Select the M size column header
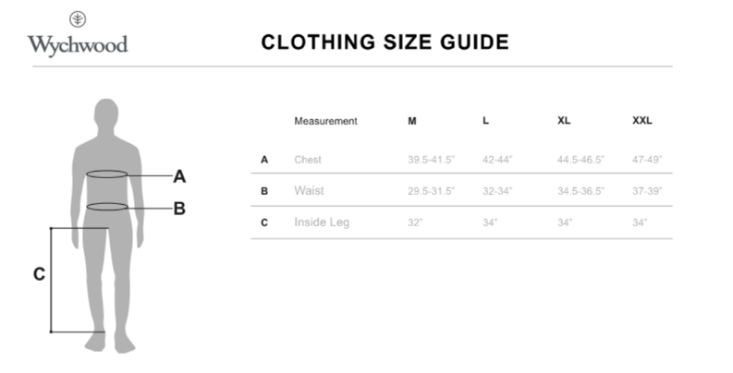 coord(412,121)
